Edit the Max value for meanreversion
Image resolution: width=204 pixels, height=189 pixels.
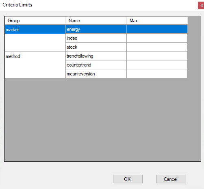(x=157, y=74)
